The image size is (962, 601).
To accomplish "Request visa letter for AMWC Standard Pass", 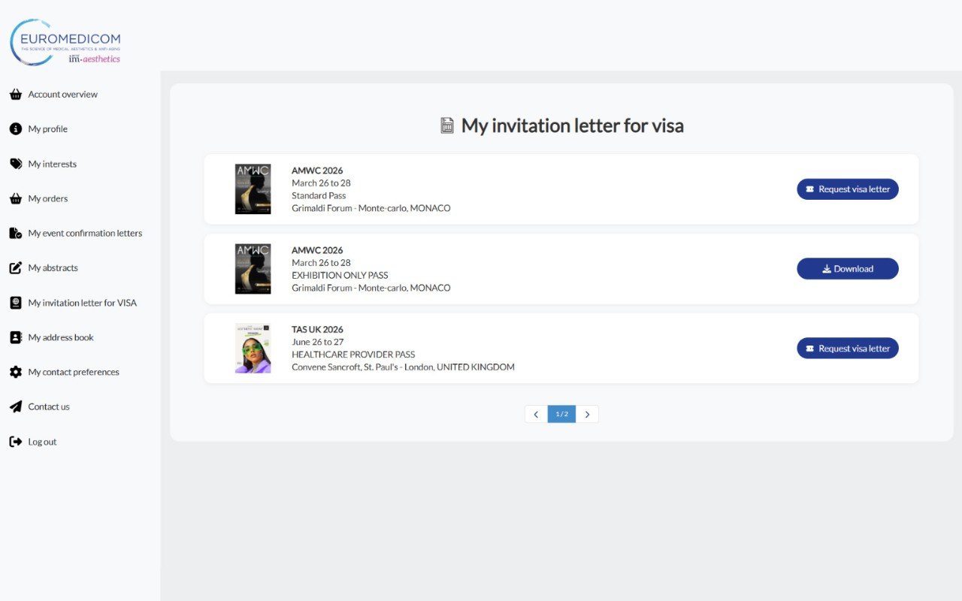I will [x=847, y=189].
